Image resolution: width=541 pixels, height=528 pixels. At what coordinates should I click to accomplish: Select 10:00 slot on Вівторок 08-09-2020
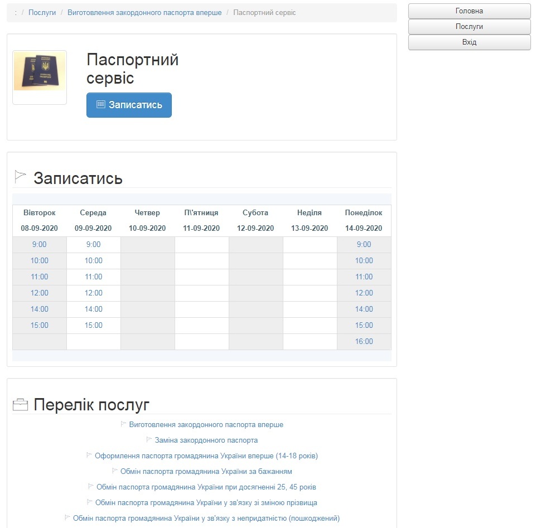[x=40, y=261]
